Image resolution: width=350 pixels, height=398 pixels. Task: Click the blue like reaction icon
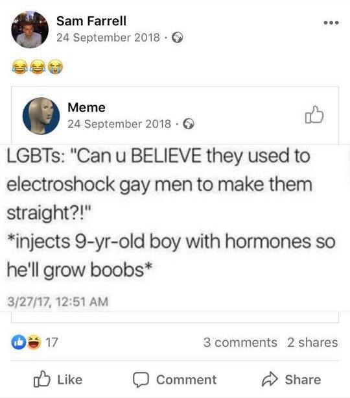[19, 342]
